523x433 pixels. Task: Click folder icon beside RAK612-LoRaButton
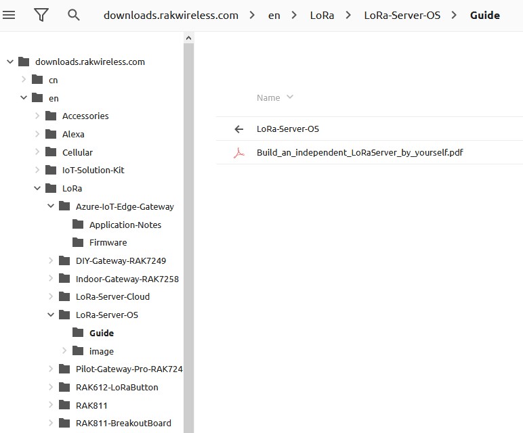click(64, 387)
